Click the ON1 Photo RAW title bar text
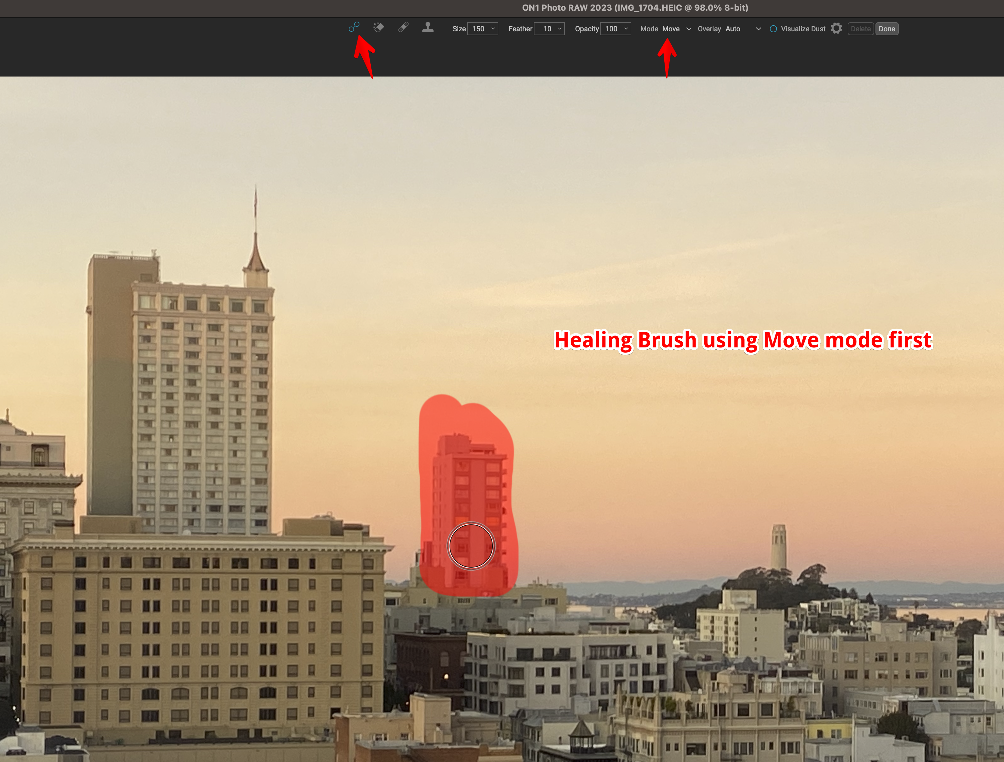1004x762 pixels. click(635, 8)
